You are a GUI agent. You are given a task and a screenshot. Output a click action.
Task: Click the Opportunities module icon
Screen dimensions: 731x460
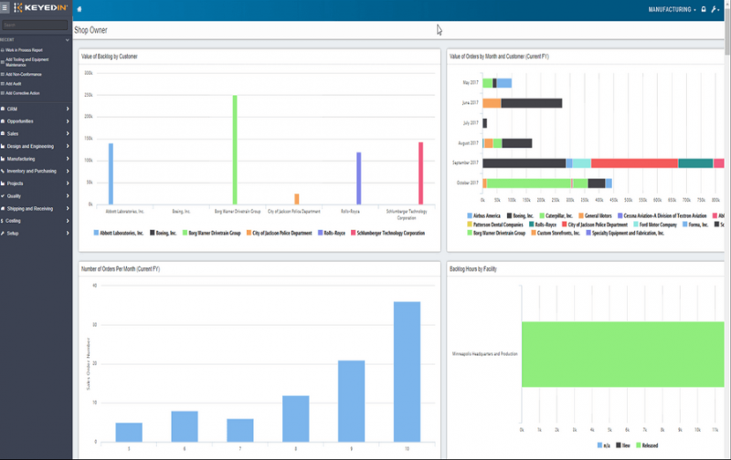pyautogui.click(x=3, y=121)
